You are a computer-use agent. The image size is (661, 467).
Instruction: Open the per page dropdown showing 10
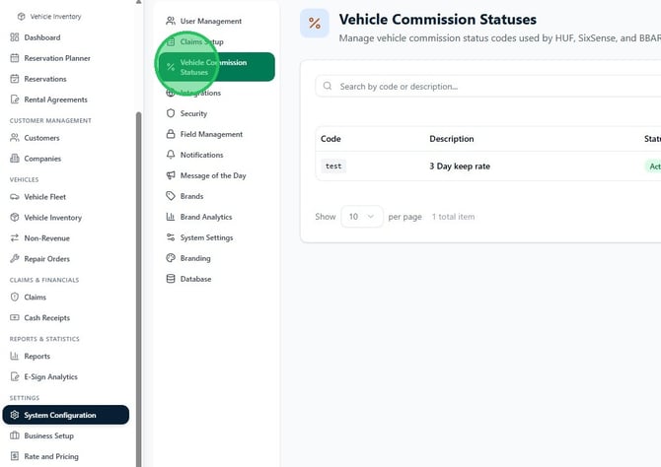[x=362, y=217]
